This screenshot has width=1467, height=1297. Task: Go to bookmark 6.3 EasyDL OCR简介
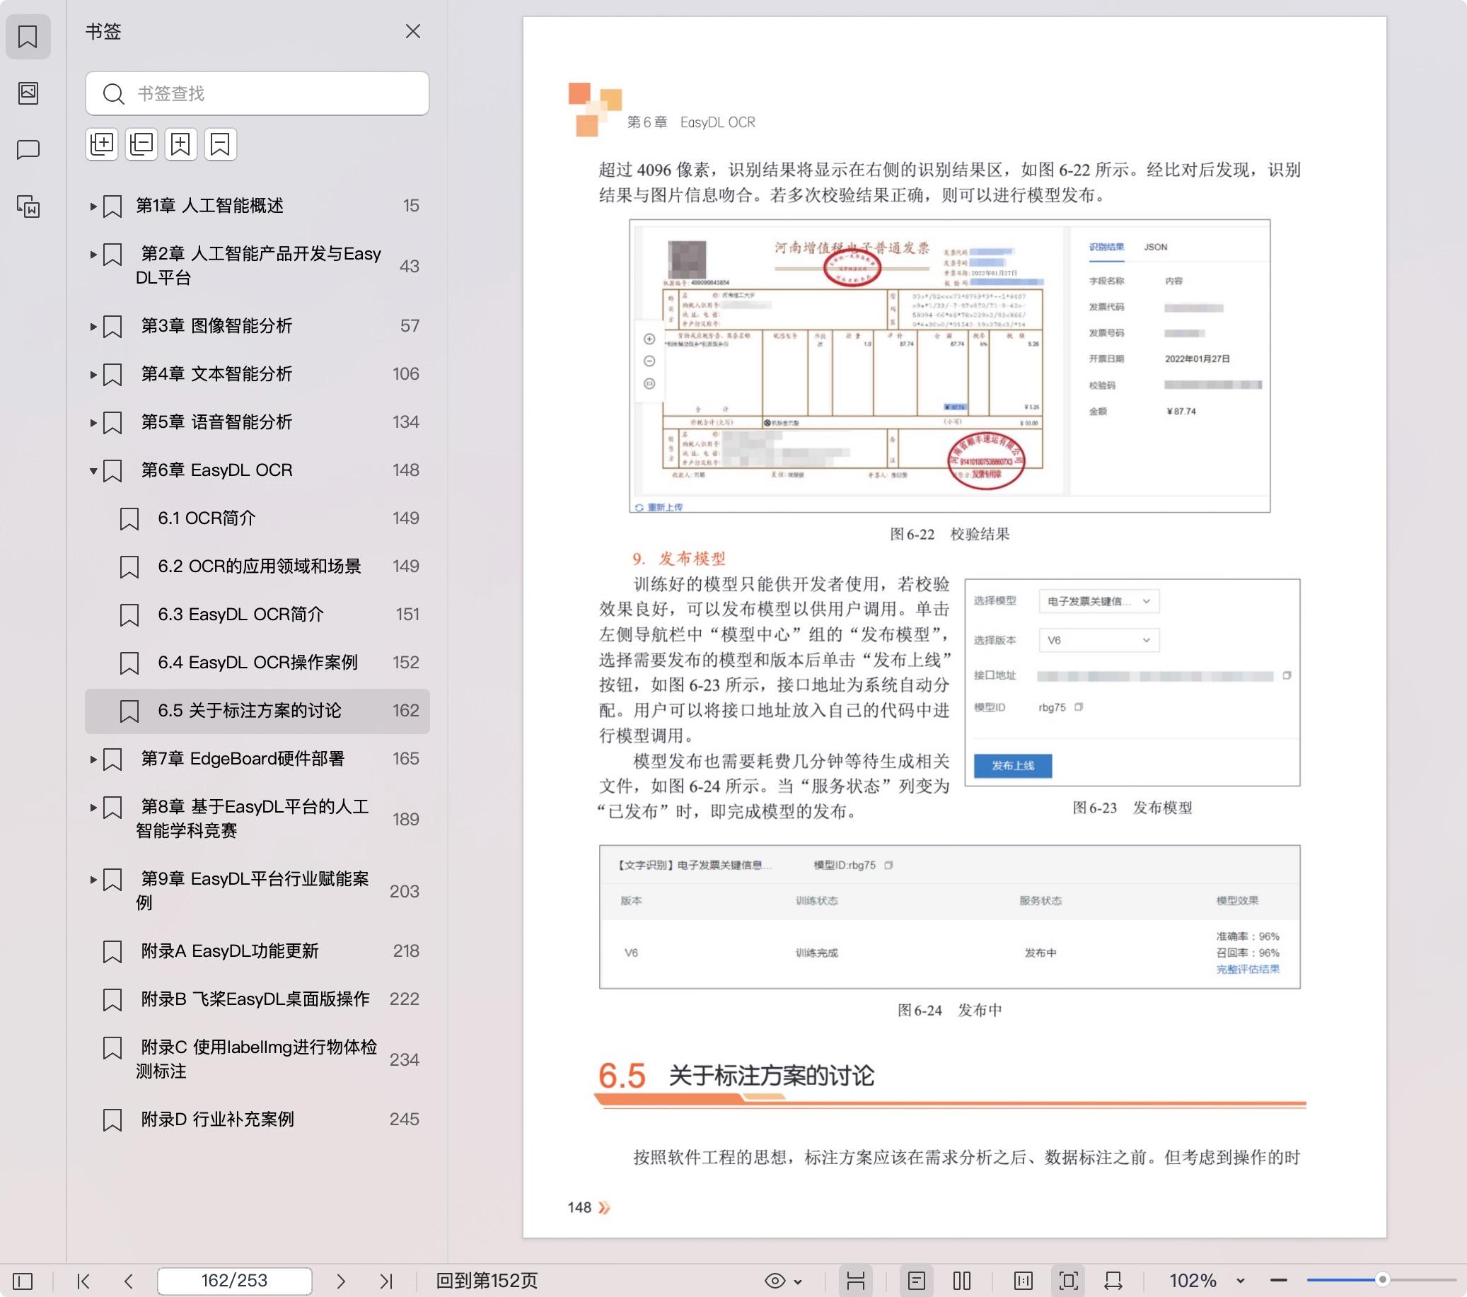pyautogui.click(x=257, y=615)
